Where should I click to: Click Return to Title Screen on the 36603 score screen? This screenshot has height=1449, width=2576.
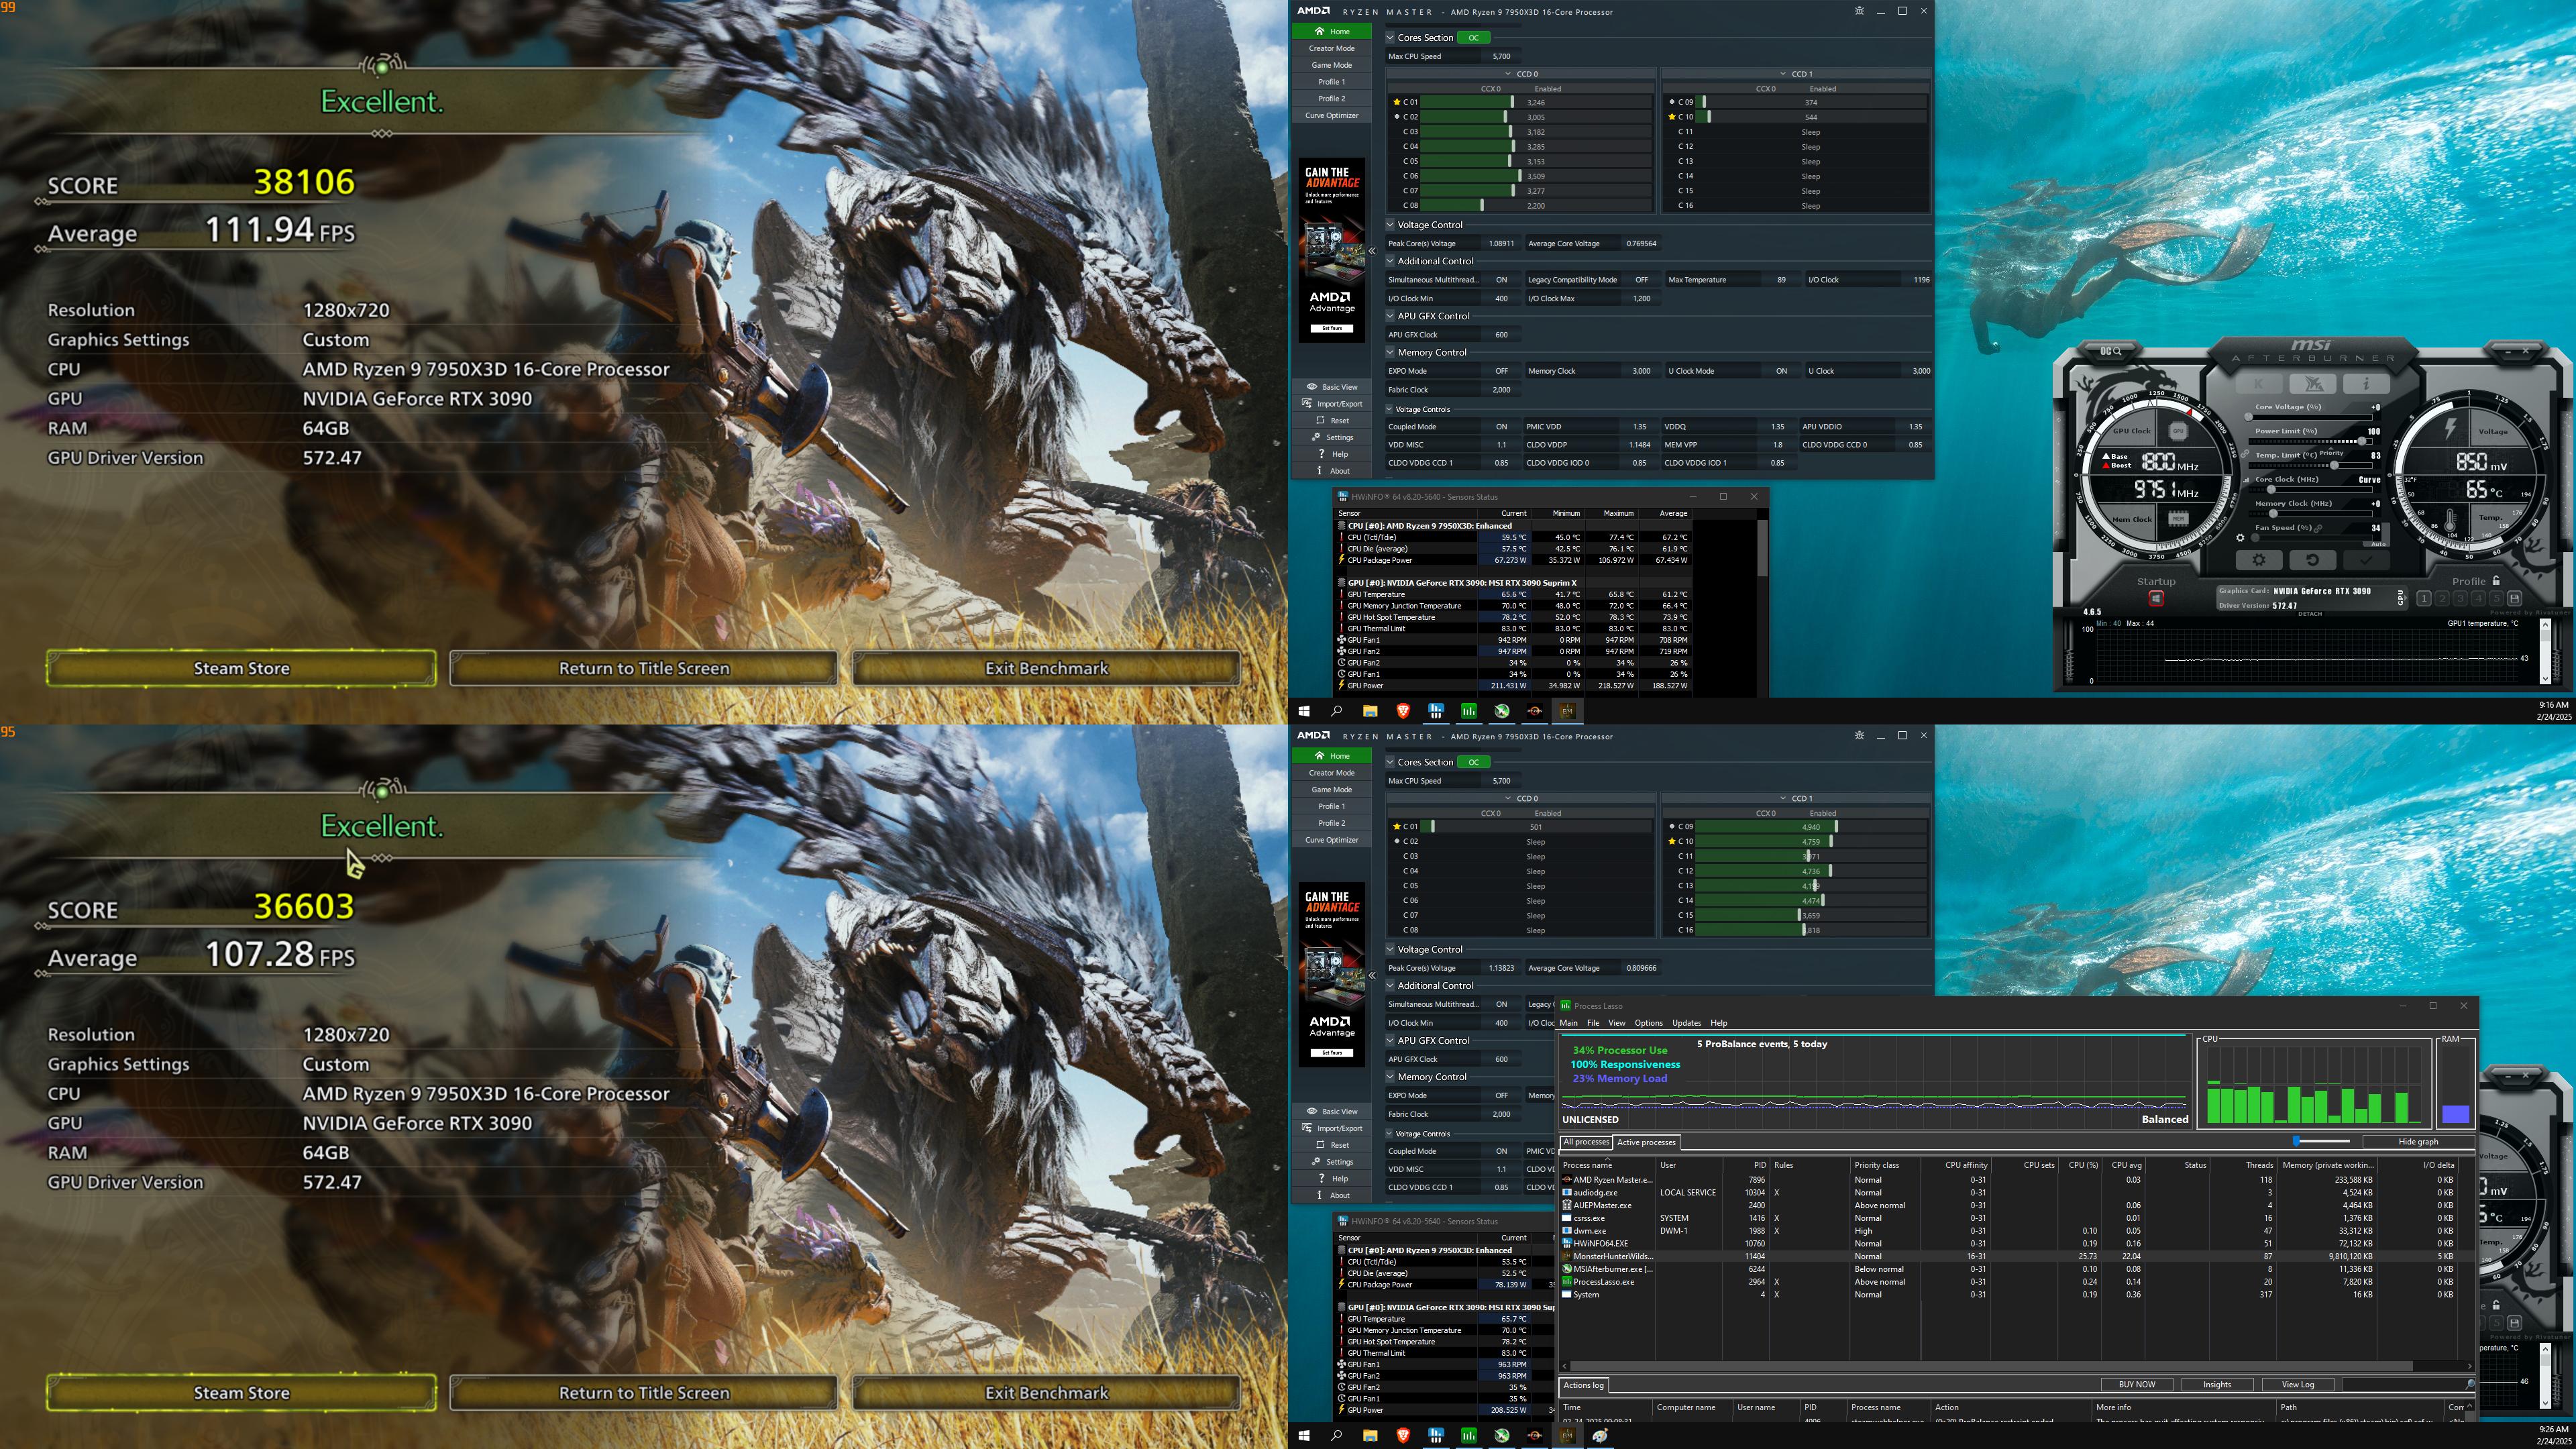[x=644, y=1393]
